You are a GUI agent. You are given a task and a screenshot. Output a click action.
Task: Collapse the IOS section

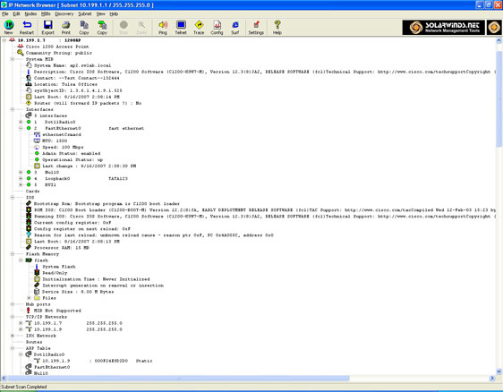click(x=13, y=197)
